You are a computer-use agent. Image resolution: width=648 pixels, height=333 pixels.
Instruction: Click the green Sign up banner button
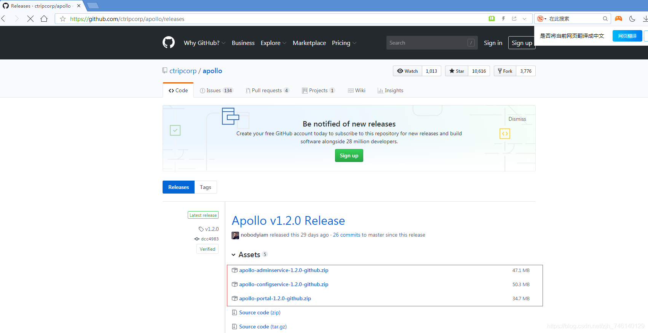349,155
